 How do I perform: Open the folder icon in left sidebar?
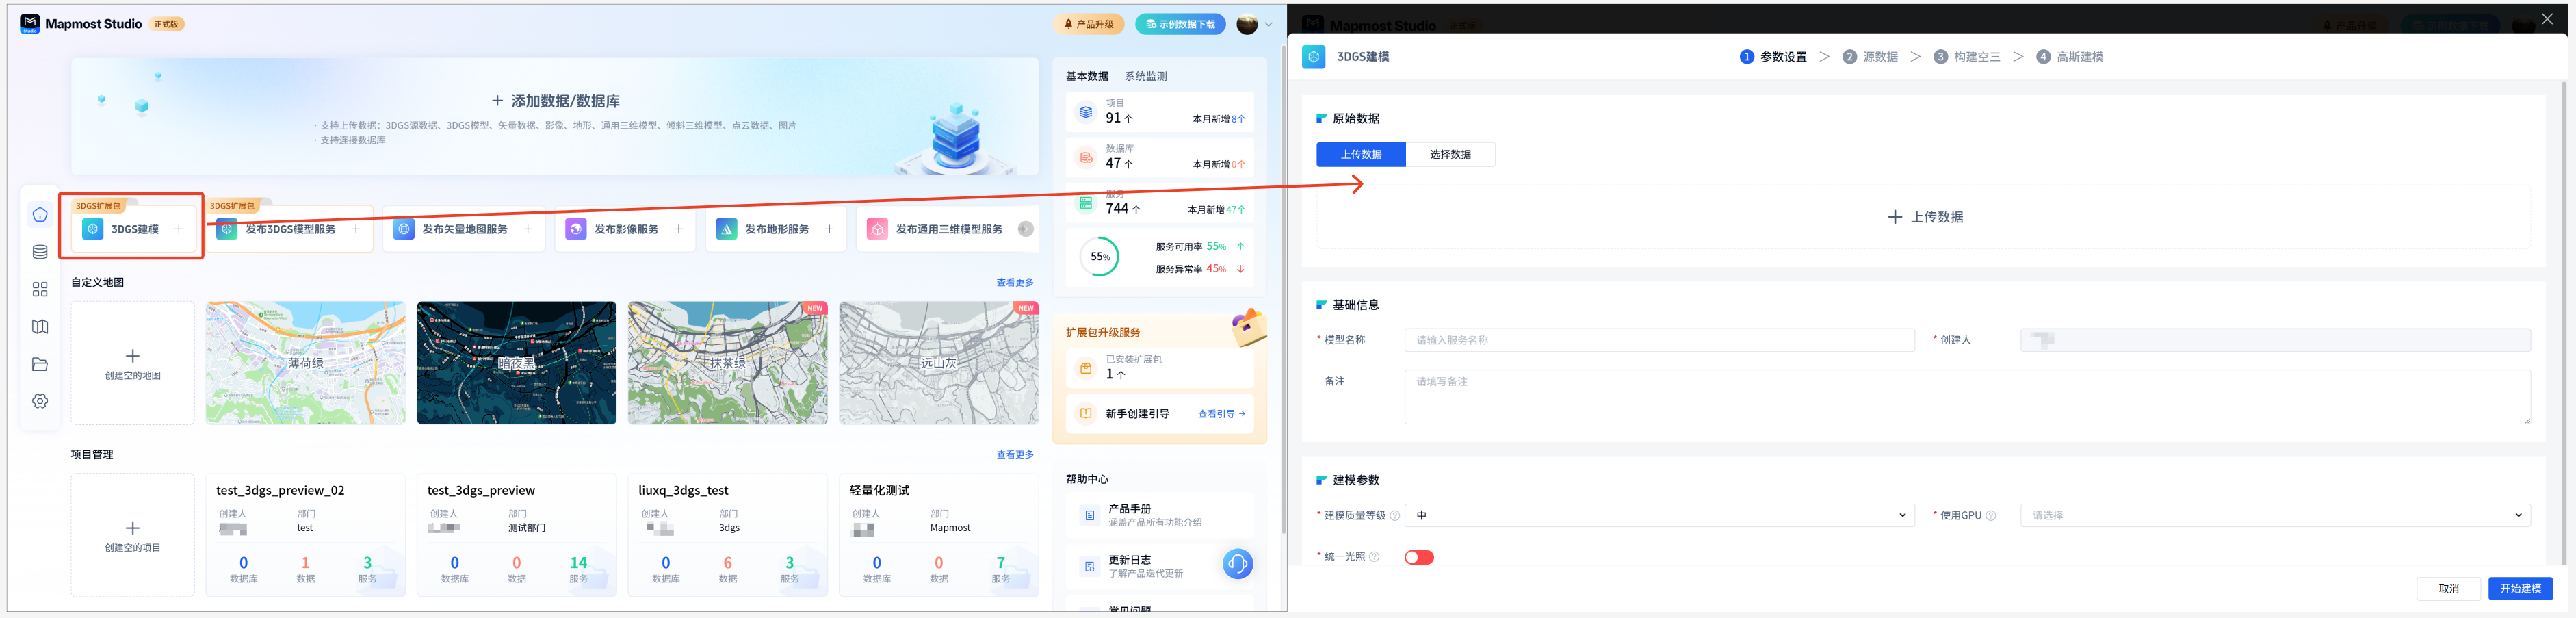pos(40,364)
